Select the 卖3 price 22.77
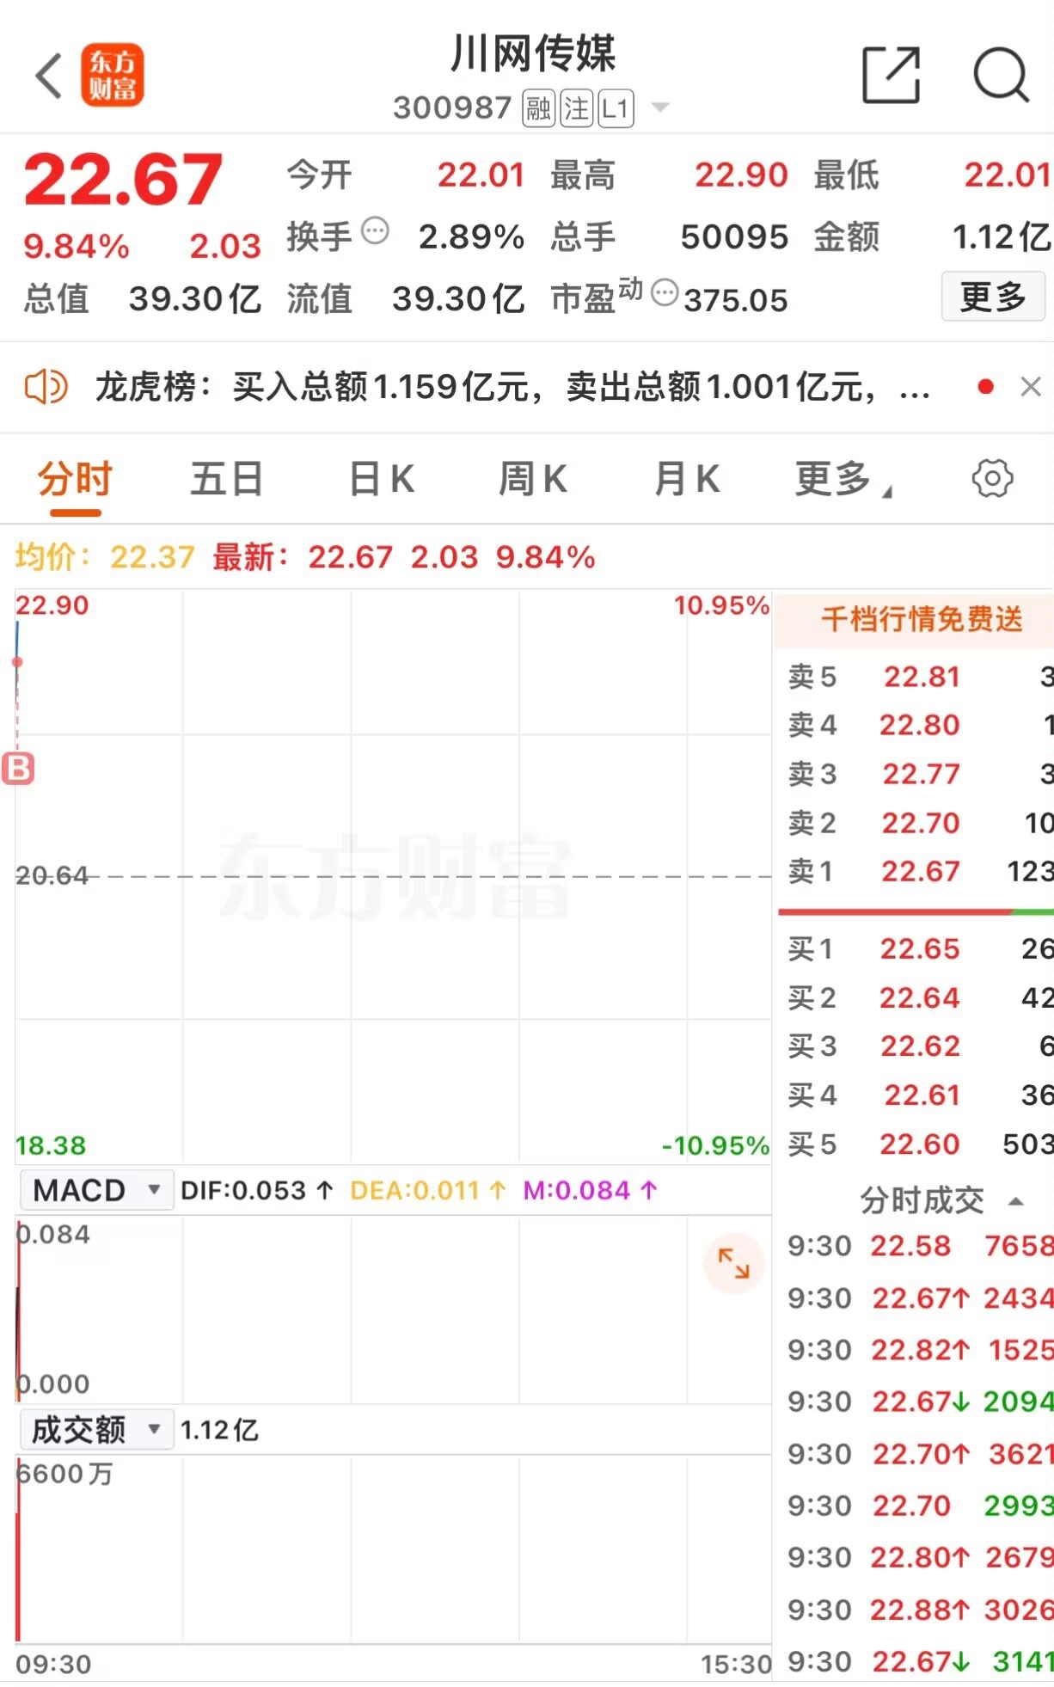Viewport: 1054px width, 1687px height. (921, 774)
